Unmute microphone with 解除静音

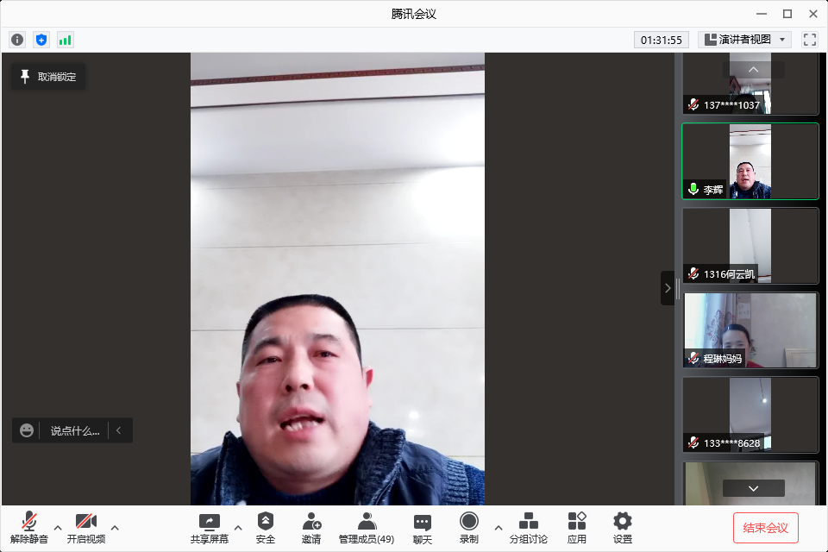coord(29,528)
